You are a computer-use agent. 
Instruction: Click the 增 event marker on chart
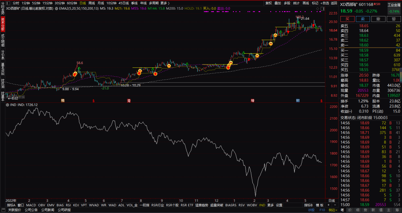pos(252,101)
